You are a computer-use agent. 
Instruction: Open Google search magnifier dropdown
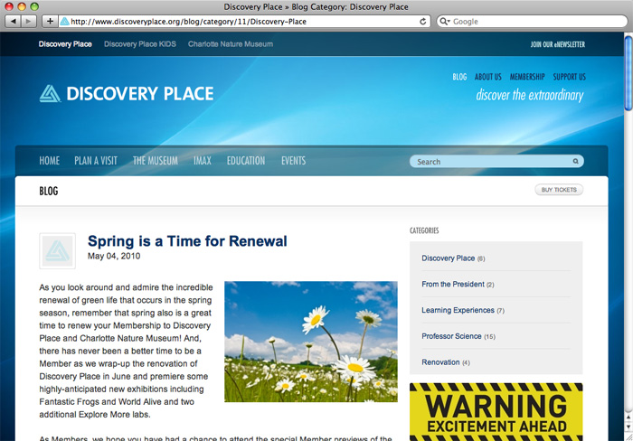pos(445,22)
